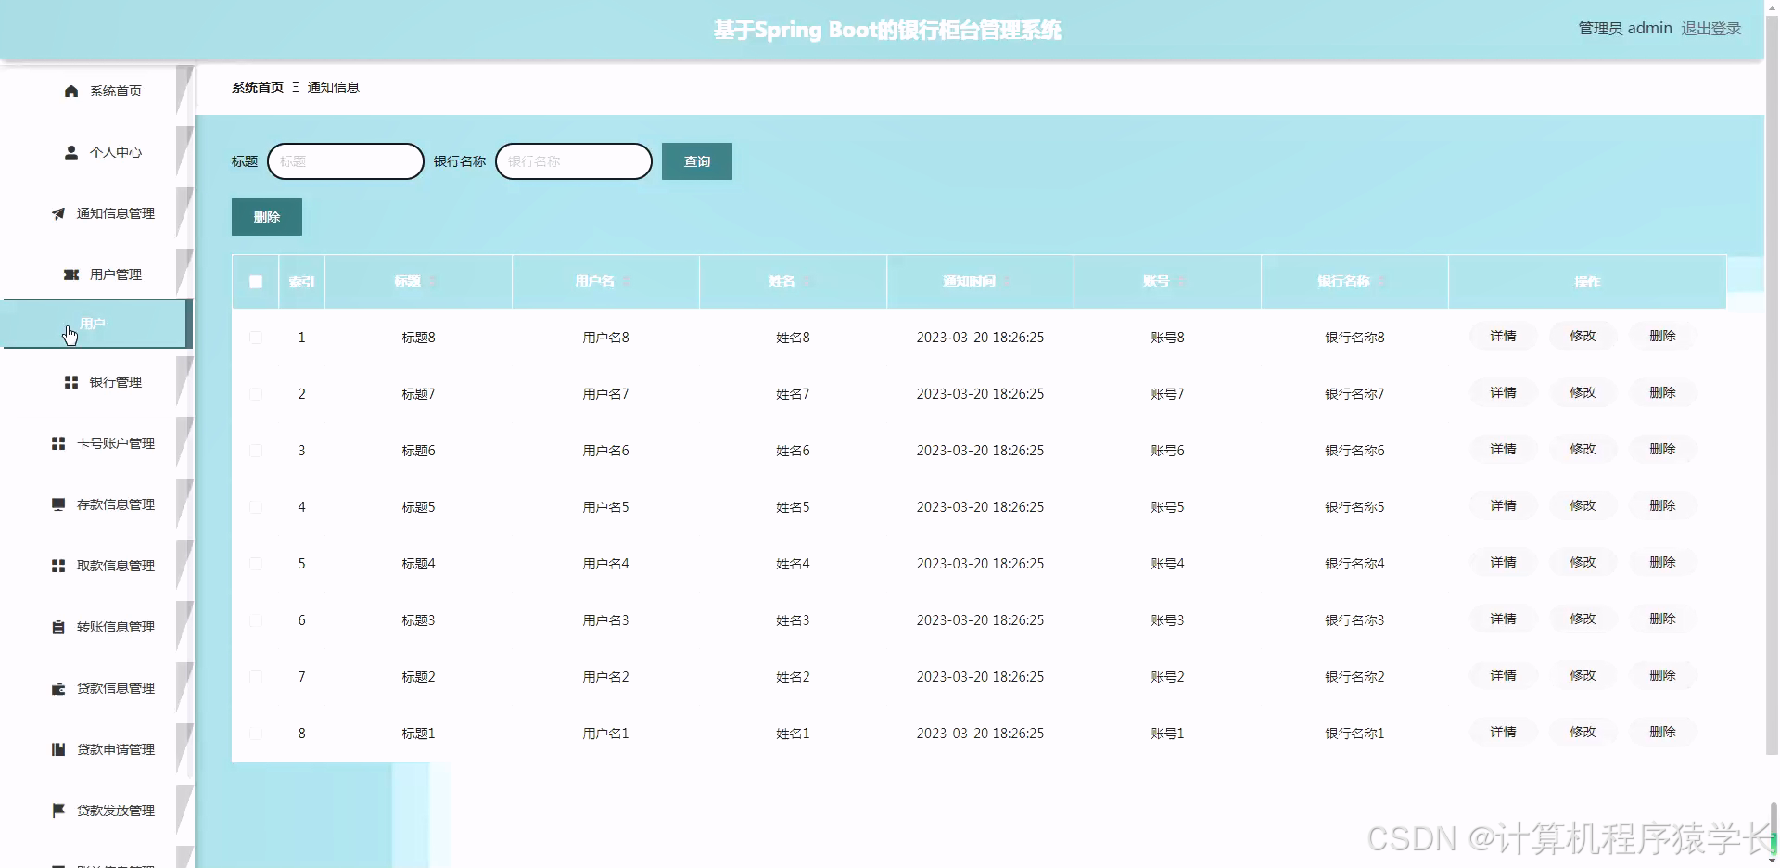Click the clipboard icon beside 转账信息管理
This screenshot has width=1780, height=868.
58,627
